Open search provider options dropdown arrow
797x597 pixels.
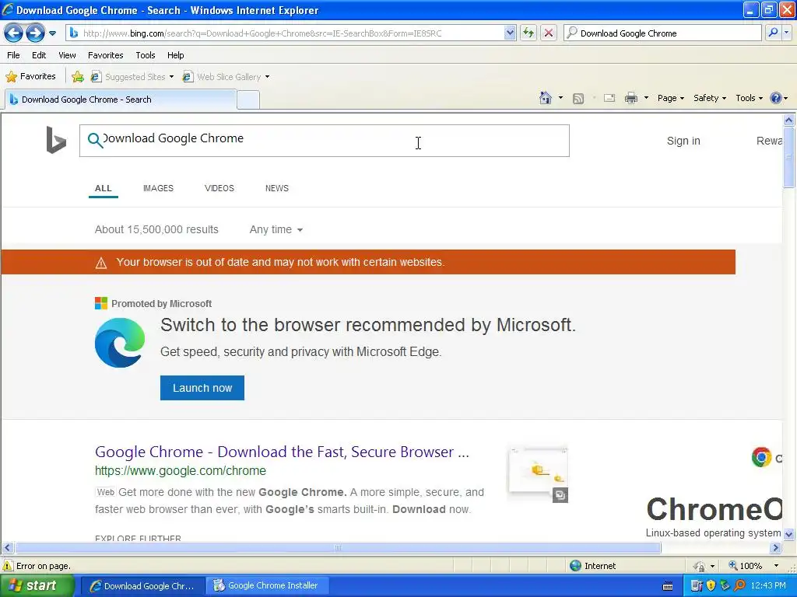[786, 33]
